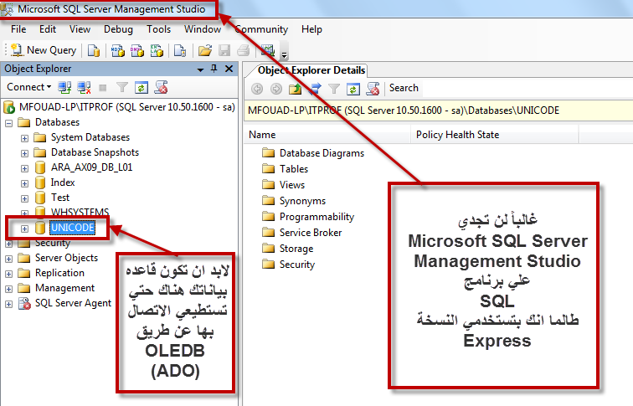Click the Synchronize icon in Details toolbar

point(315,89)
